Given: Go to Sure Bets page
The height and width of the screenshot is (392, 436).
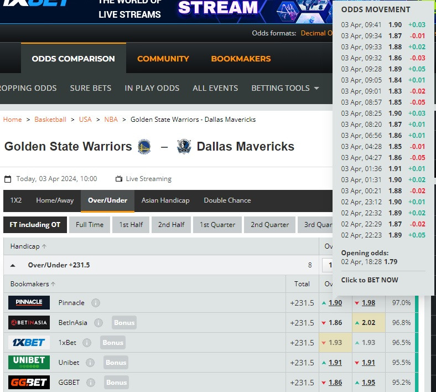Looking at the screenshot, I should 91,88.
